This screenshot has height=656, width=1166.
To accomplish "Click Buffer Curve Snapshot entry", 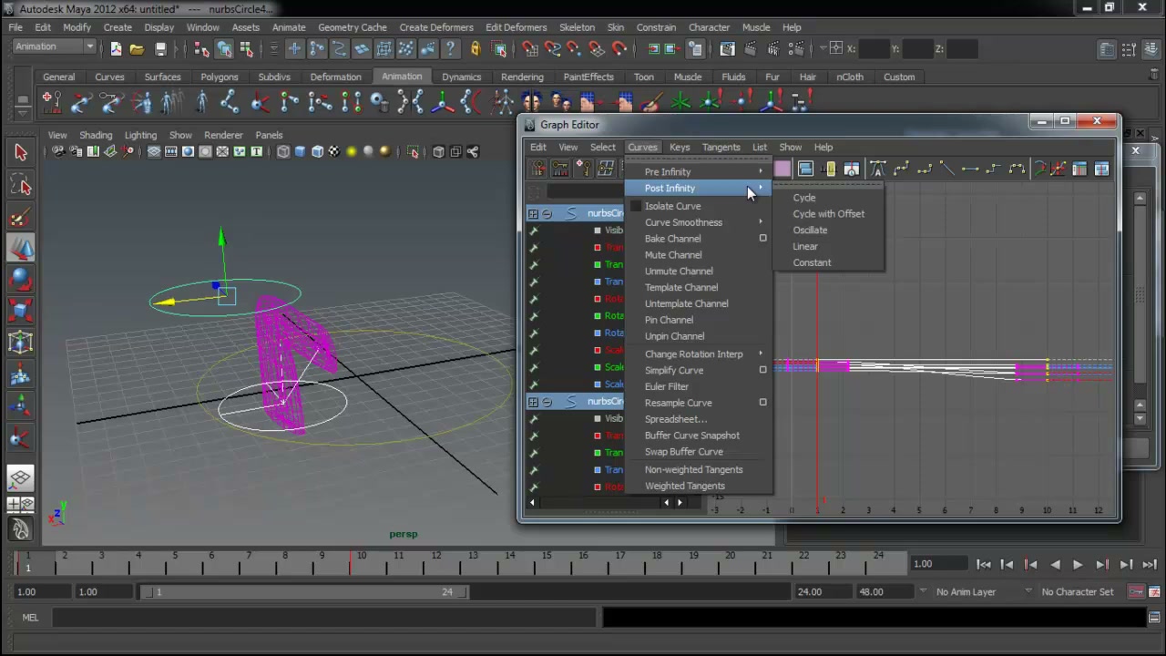I will (692, 436).
